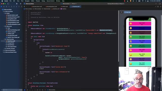Go back in editor history
Viewport: 162px width, 91px height.
(27, 7)
